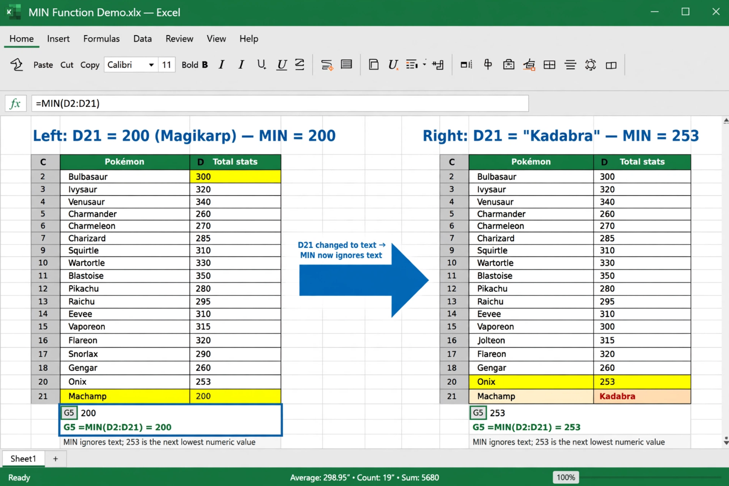Click the 100% zoom level indicator

[566, 477]
